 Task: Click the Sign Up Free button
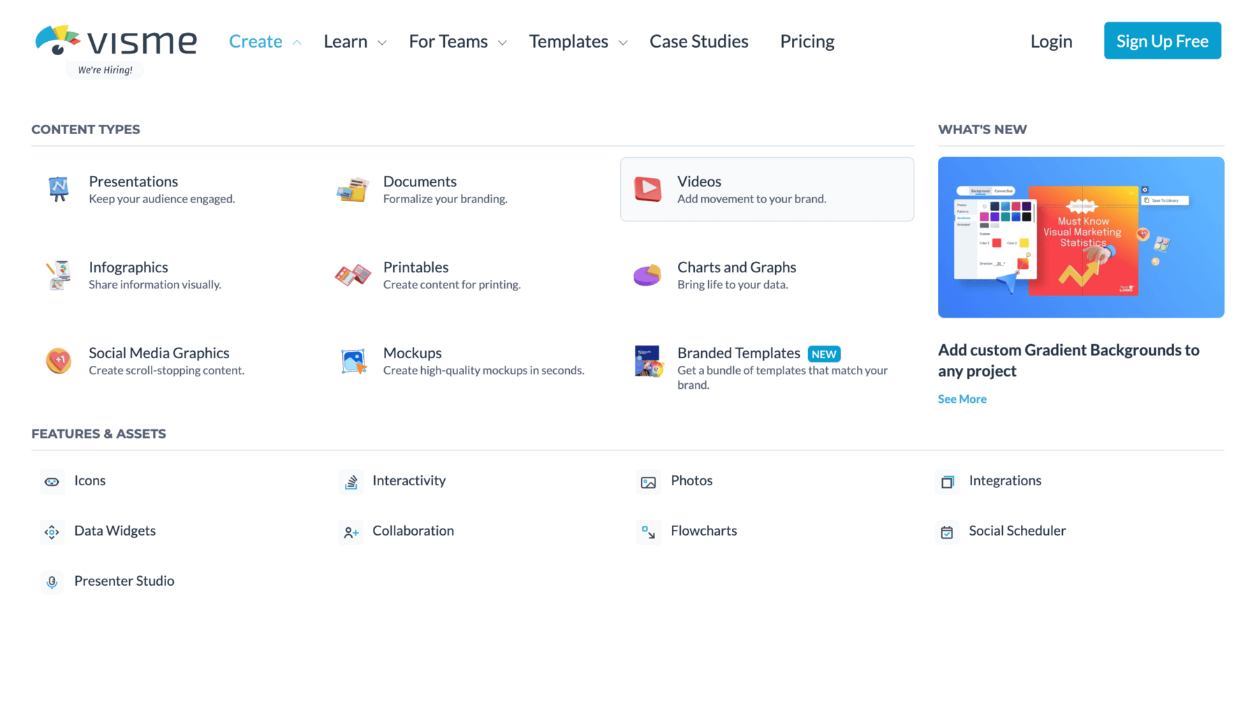pyautogui.click(x=1162, y=40)
